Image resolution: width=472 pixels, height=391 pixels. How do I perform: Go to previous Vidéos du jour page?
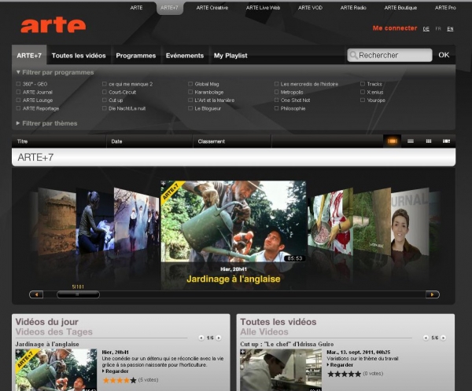coord(201,338)
